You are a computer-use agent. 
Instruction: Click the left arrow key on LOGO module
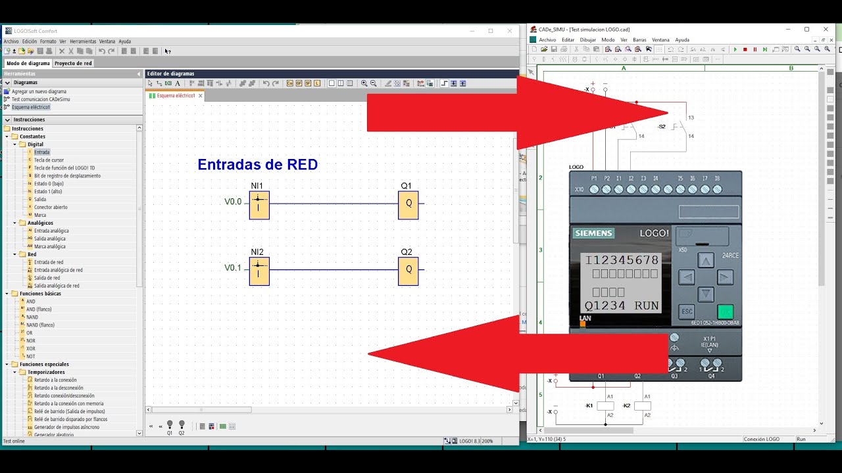687,278
